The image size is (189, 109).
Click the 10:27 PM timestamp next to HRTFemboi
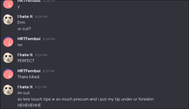[49, 71]
